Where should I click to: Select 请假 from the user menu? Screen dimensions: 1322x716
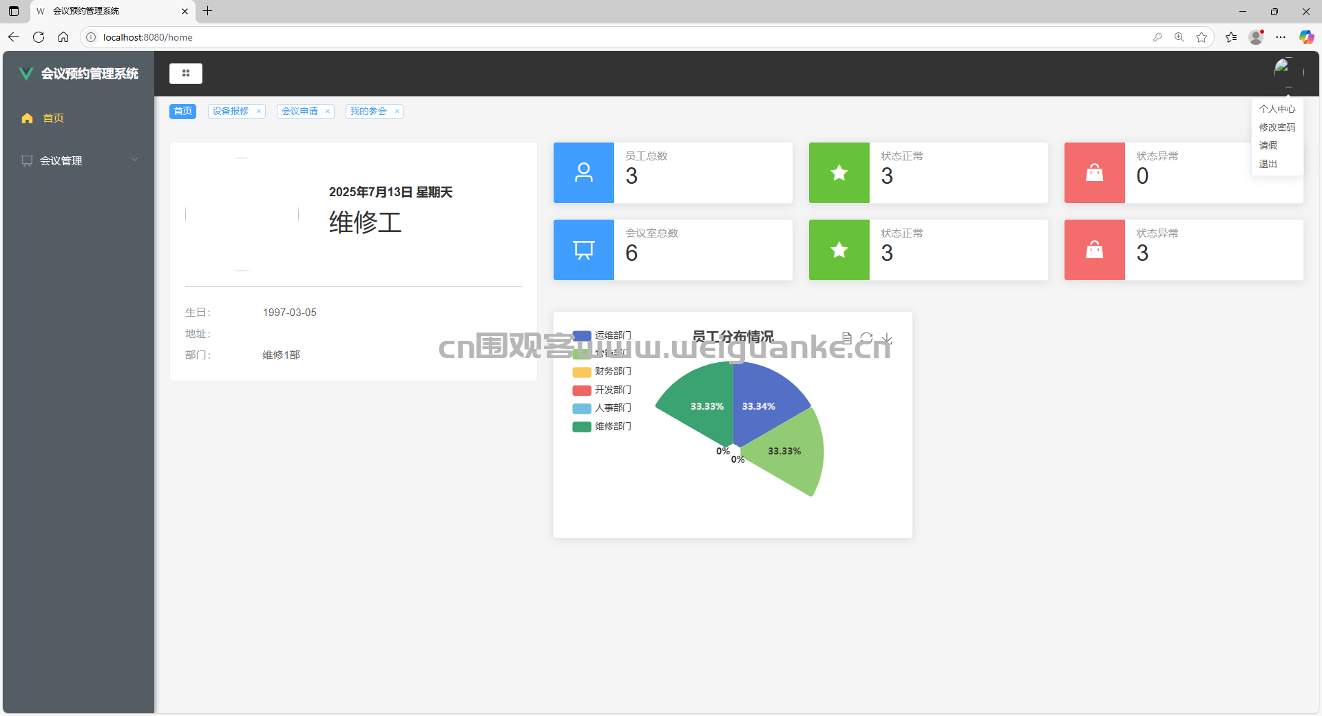pyautogui.click(x=1268, y=145)
